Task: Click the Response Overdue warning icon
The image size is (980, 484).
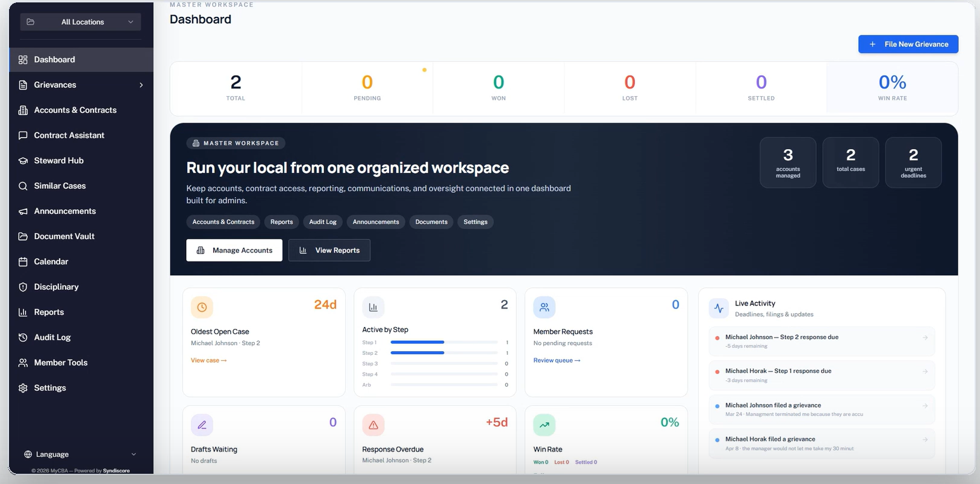Action: [373, 425]
